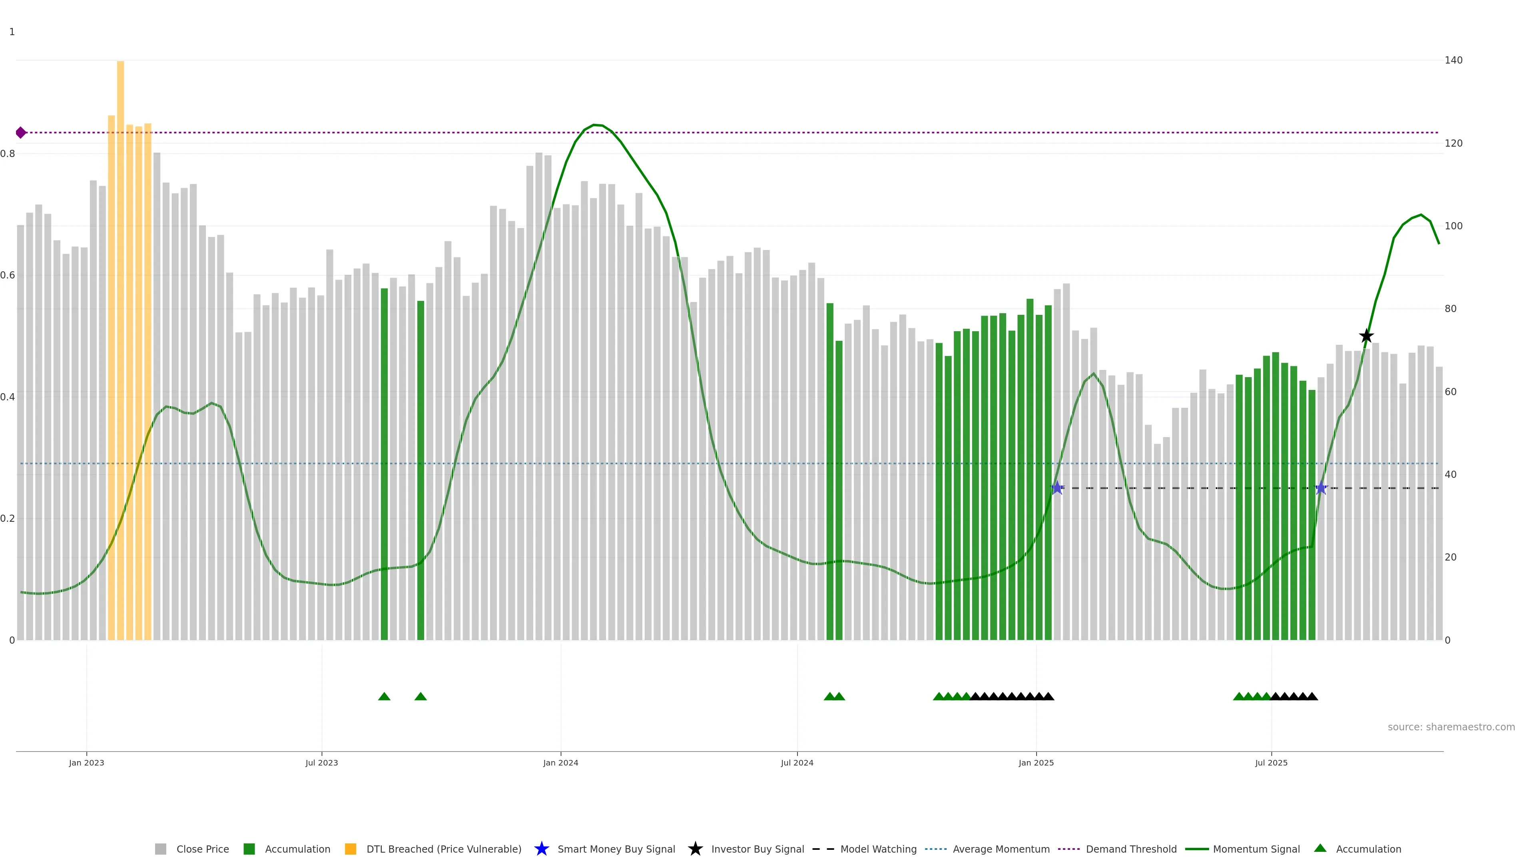Image resolution: width=1535 pixels, height=863 pixels.
Task: Click the Smart Money star after Jul 2025
Action: (1321, 488)
